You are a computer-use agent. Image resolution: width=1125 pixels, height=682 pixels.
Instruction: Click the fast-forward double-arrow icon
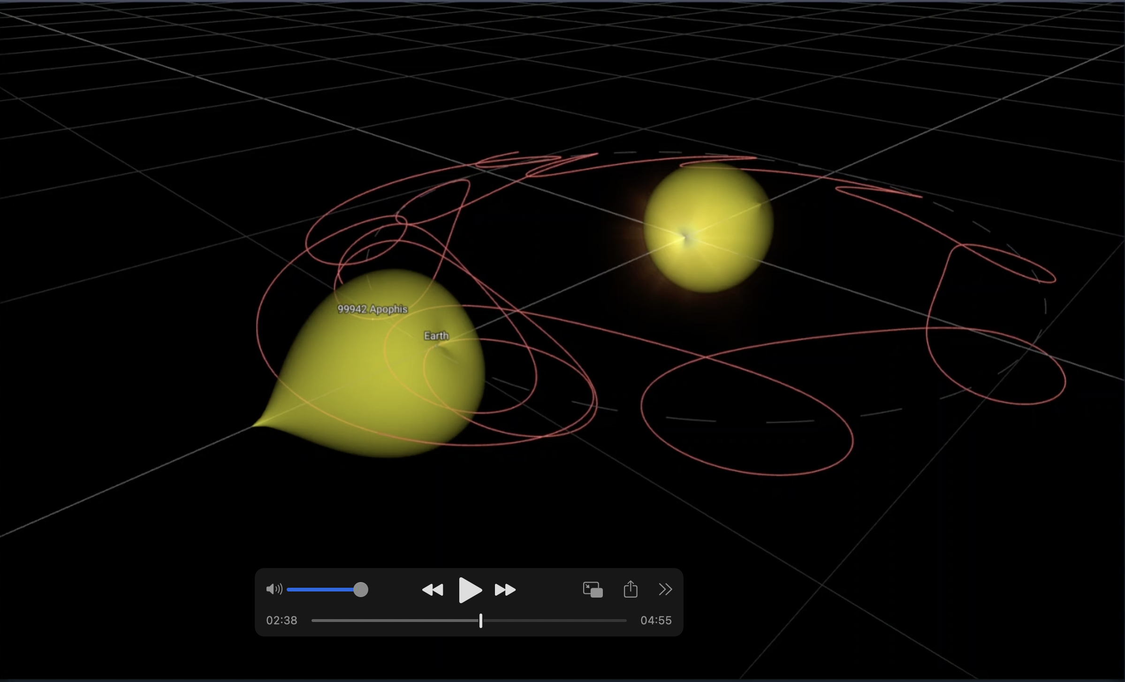click(505, 590)
